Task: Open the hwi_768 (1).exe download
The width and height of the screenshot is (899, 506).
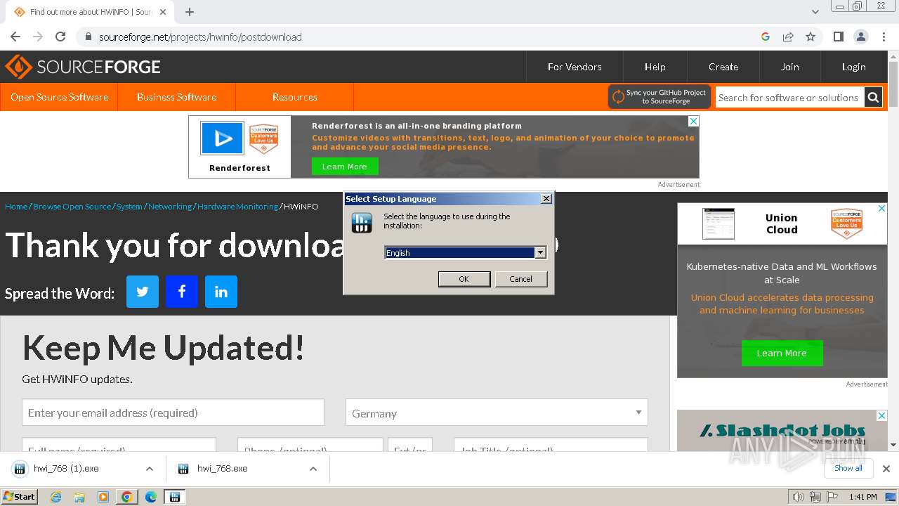Action: [x=66, y=469]
